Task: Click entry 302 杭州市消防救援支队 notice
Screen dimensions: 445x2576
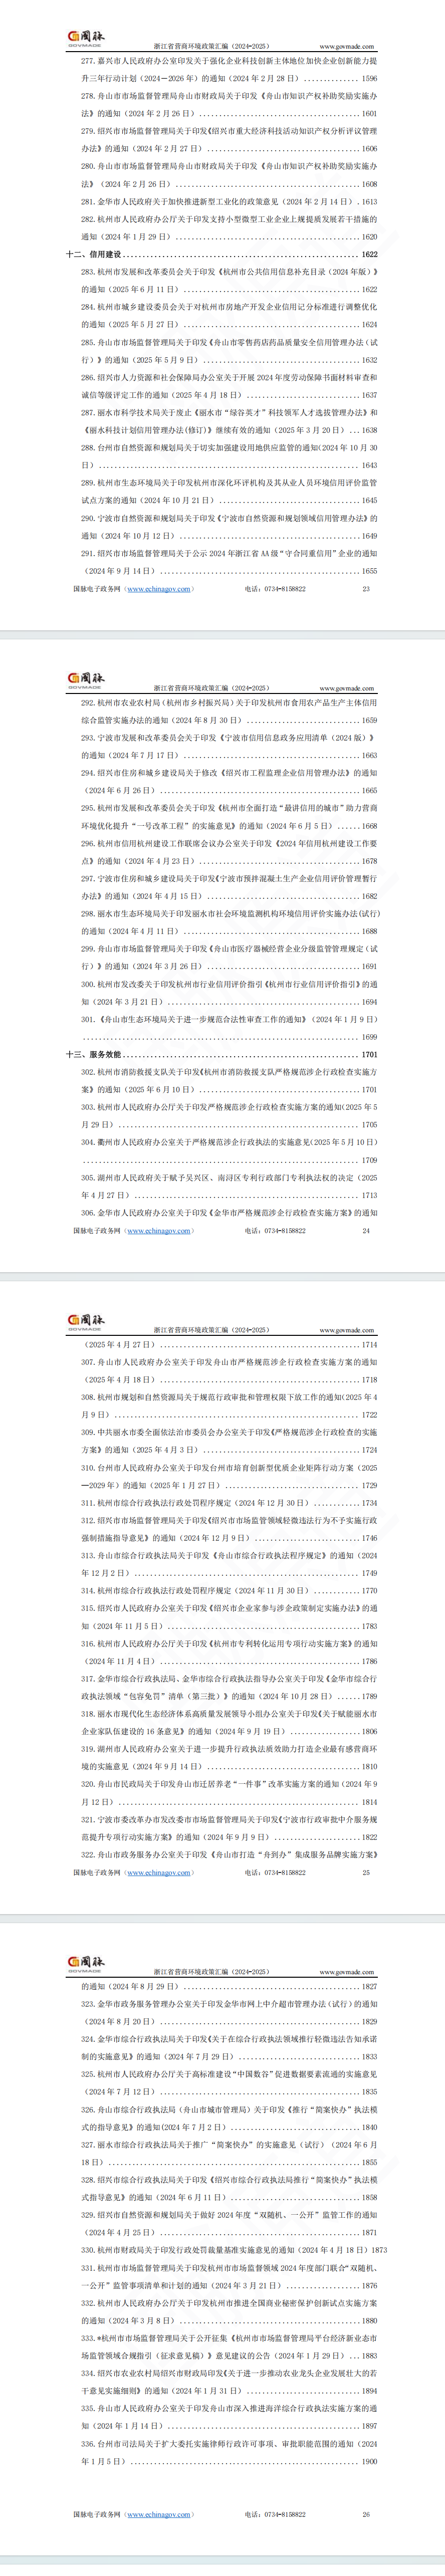Action: [x=229, y=1080]
